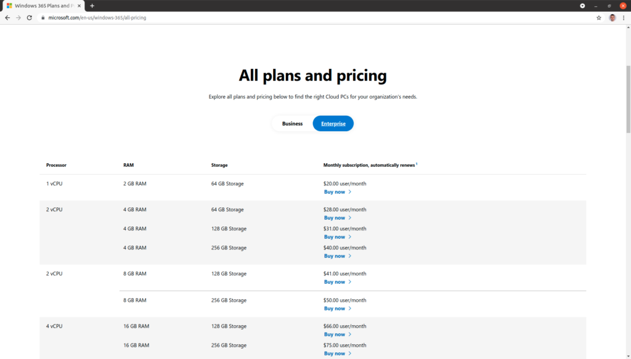Close the Chrome window
Image resolution: width=631 pixels, height=359 pixels.
pyautogui.click(x=623, y=6)
